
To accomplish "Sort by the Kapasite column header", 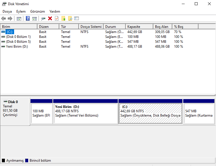I will click(139, 26).
